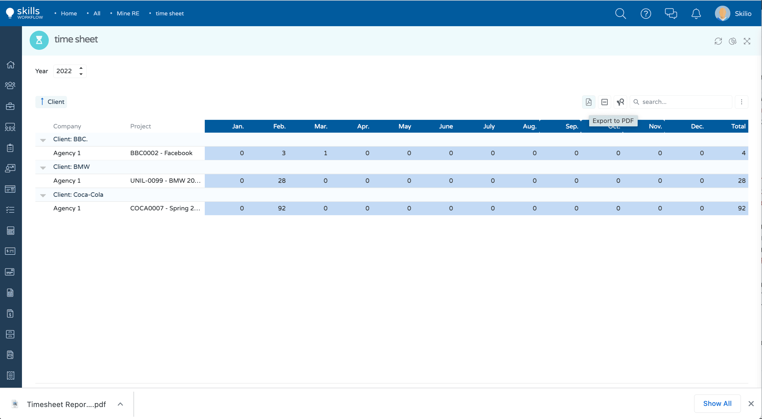This screenshot has height=419, width=762.
Task: Open the home icon in sidebar
Action: [11, 65]
